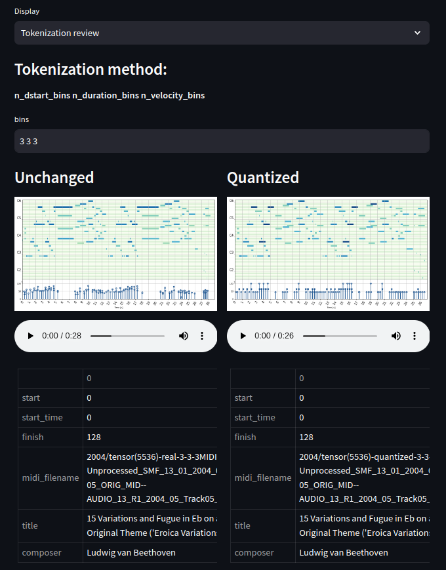Click the bins input containing 3 3 3
Screen dimensions: 446x570
222,140
